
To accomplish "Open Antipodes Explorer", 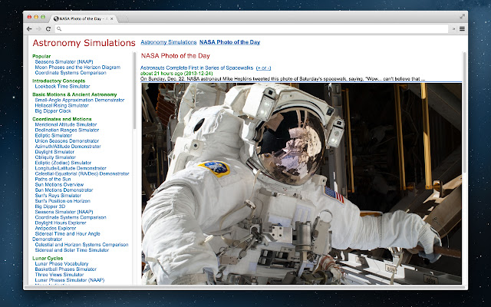I will 55,228.
